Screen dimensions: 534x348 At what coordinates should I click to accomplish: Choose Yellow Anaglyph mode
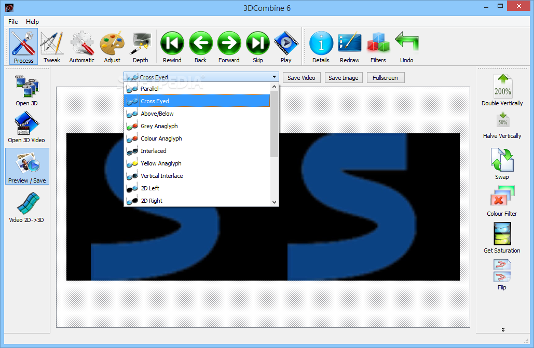(197, 163)
